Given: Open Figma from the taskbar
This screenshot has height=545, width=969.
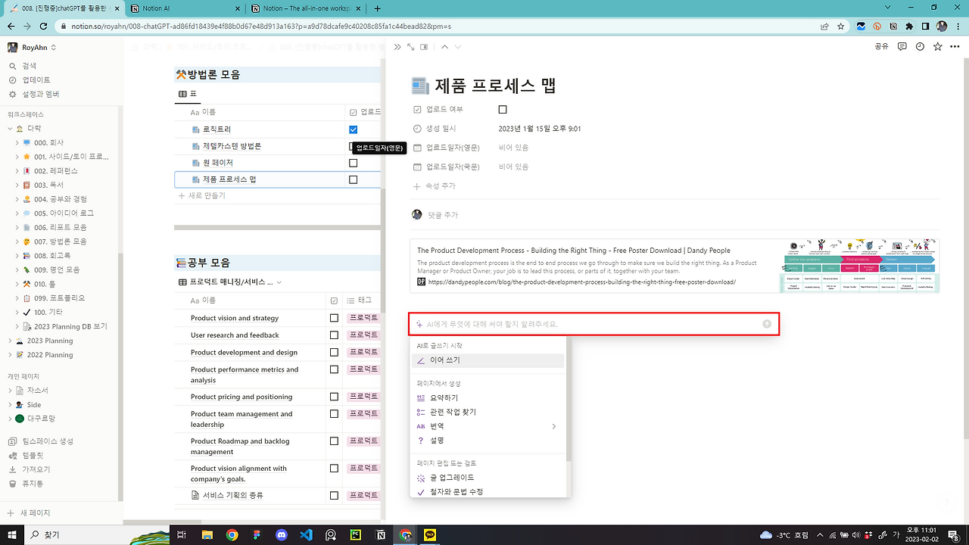Looking at the screenshot, I should pos(257,534).
